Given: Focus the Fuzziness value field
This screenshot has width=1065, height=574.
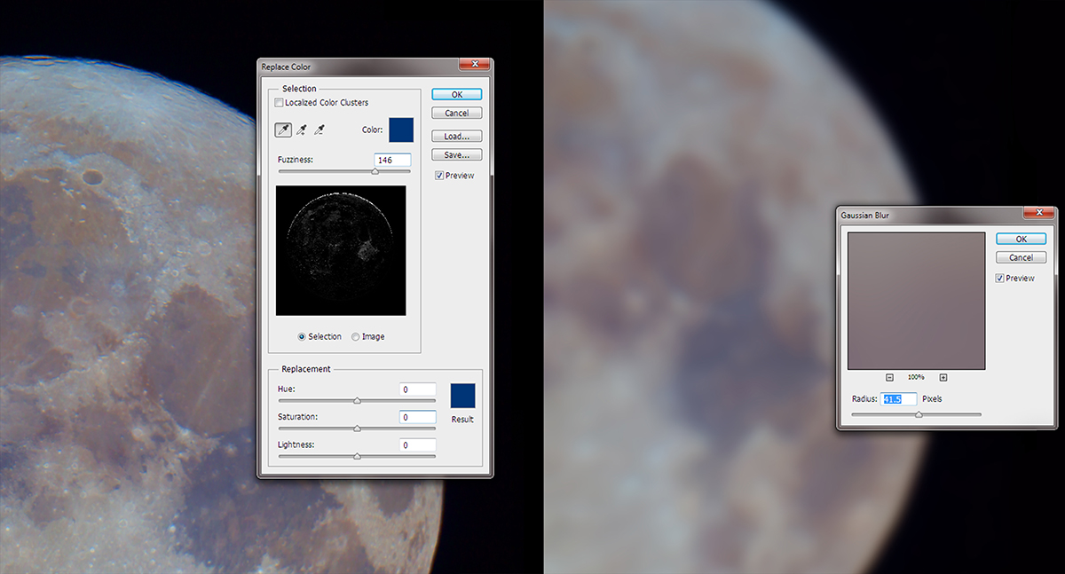Looking at the screenshot, I should [x=392, y=160].
